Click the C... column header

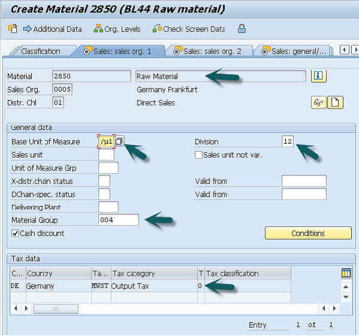(x=17, y=273)
